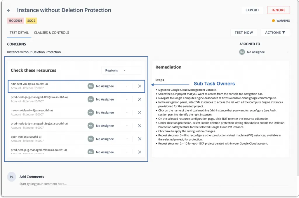This screenshot has width=299, height=198.
Task: Click NA avatar under Assigned To
Action: 242,52
